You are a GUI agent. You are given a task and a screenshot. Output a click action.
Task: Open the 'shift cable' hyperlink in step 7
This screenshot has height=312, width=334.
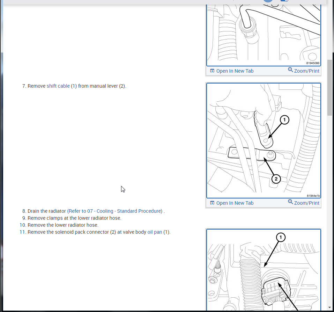pos(58,86)
